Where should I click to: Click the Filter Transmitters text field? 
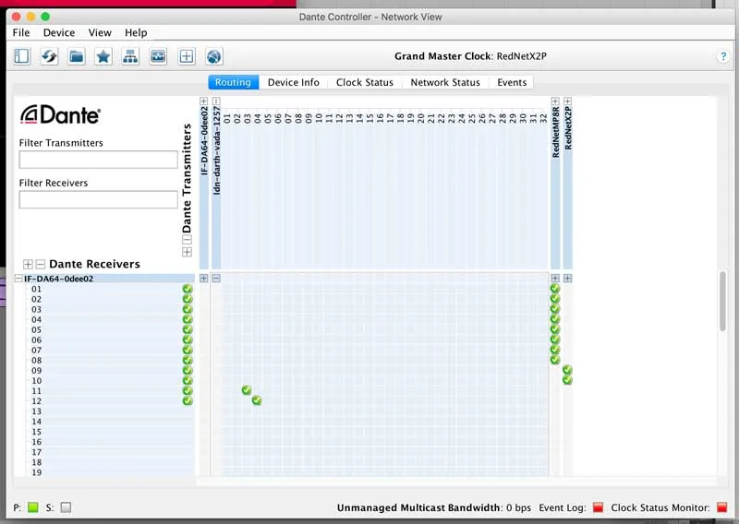click(x=99, y=160)
